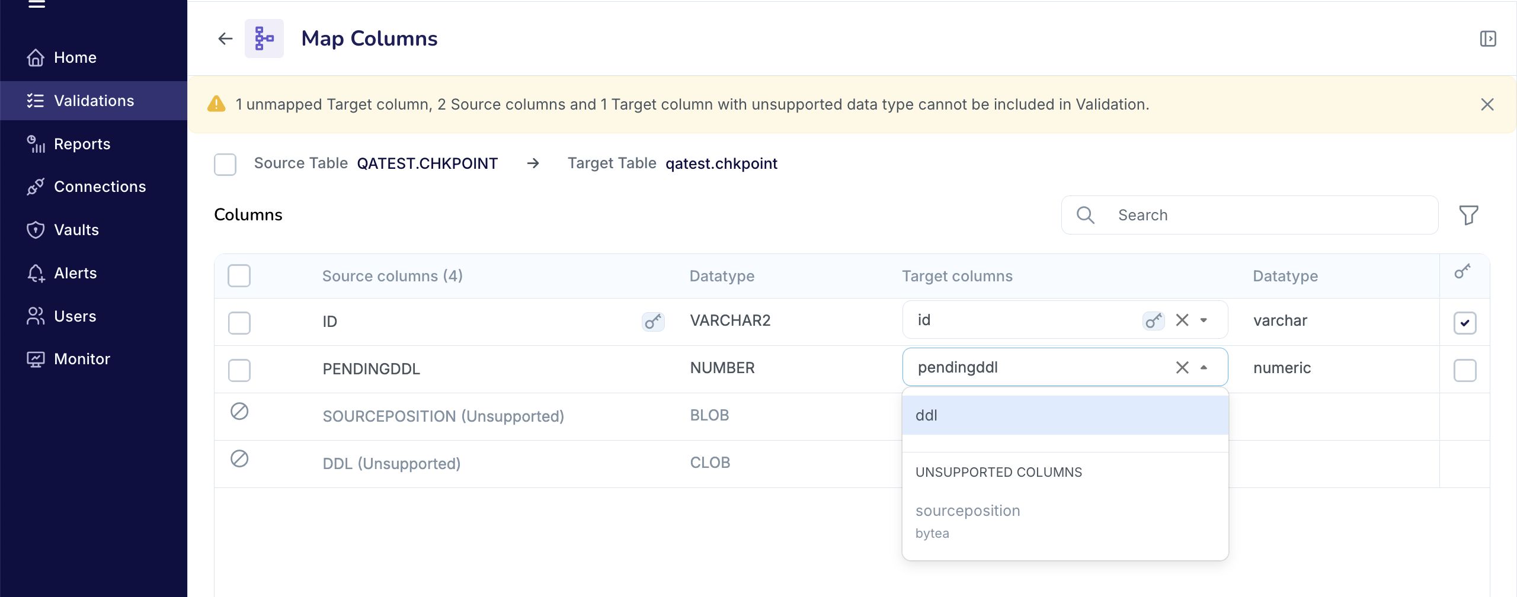Viewport: 1517px width, 597px height.
Task: Collapse the pendingddl target column dropdown
Action: [x=1203, y=368]
